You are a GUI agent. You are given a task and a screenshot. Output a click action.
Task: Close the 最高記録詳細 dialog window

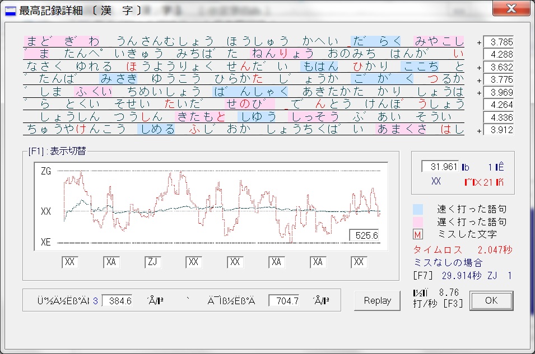(511, 9)
